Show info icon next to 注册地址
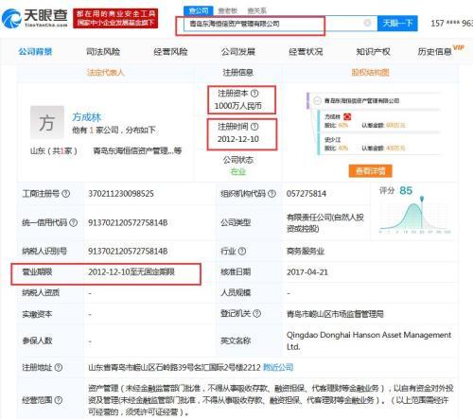This screenshot has width=473, height=419. 59,367
